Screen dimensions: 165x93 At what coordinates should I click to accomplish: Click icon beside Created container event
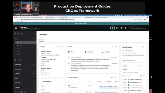pyautogui.click(x=128, y=88)
